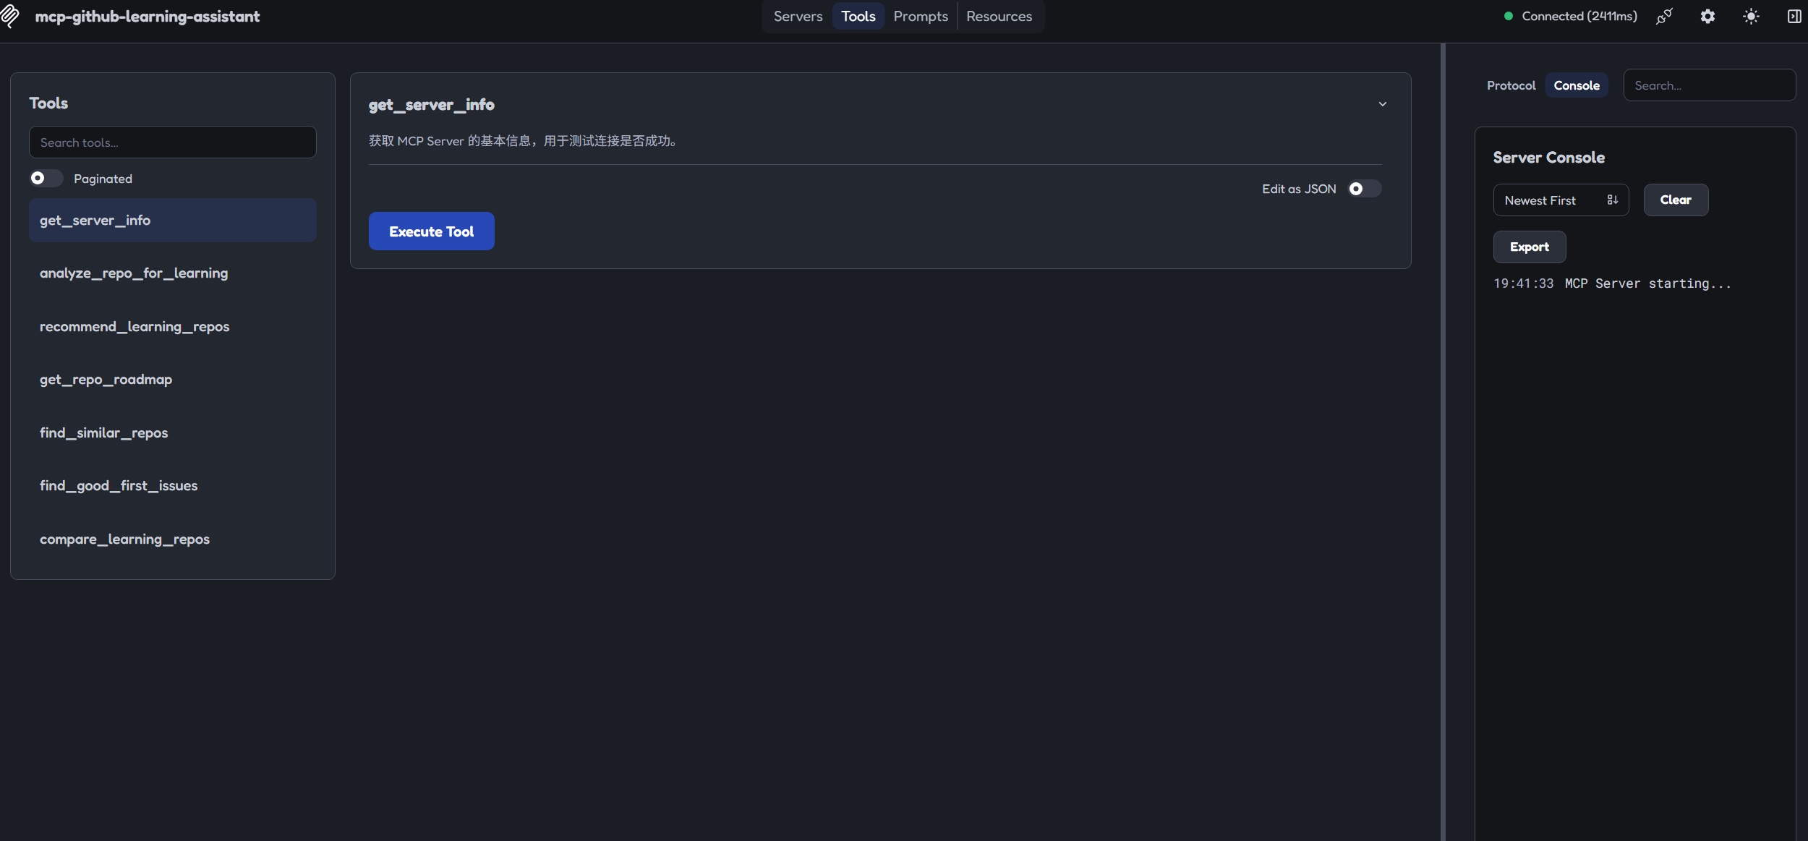Pick the find_good_first_issues tool

pos(173,486)
